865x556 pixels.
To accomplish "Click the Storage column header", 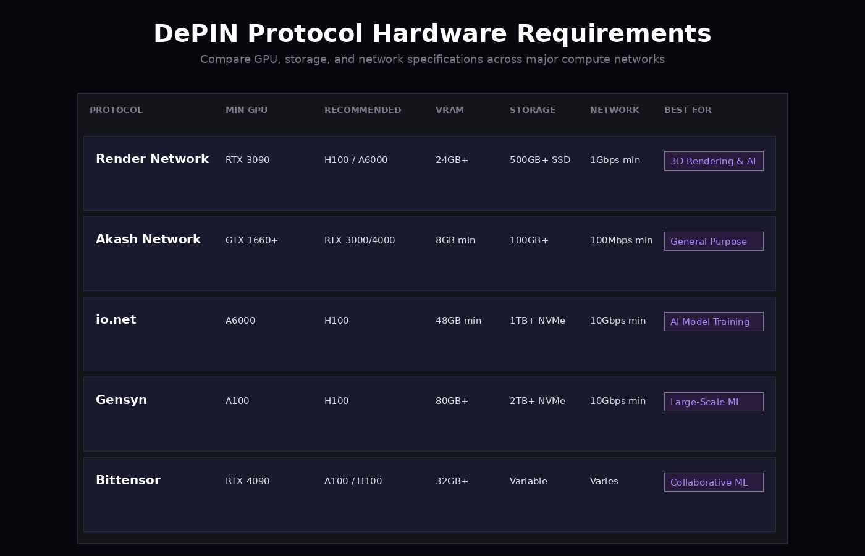I will tap(532, 111).
